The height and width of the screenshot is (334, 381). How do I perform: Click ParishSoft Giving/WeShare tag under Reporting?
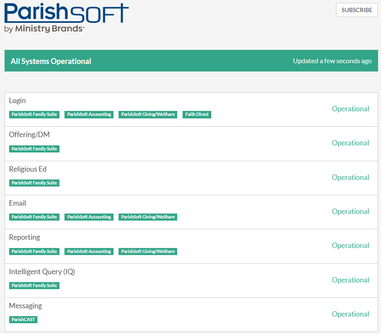tap(148, 251)
